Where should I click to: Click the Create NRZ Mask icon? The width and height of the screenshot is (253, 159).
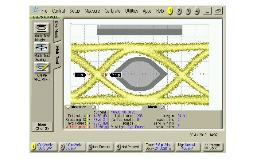pos(42,67)
